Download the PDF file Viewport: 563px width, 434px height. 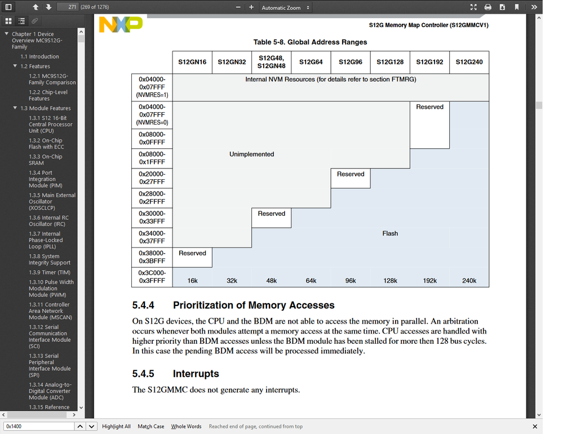[502, 7]
